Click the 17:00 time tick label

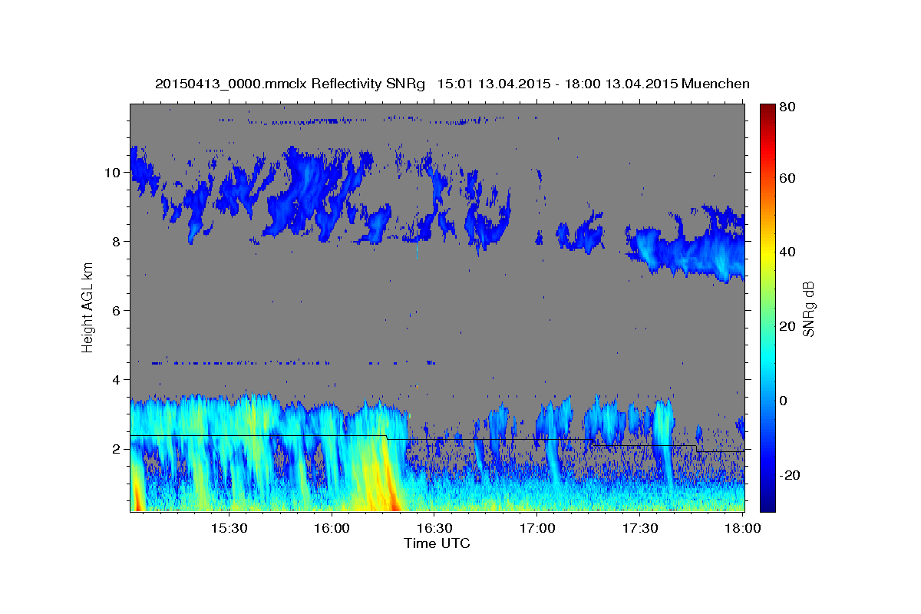click(537, 529)
